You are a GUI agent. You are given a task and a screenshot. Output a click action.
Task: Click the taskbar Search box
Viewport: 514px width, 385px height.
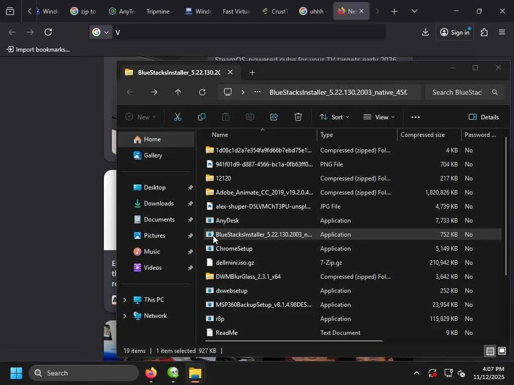84,373
